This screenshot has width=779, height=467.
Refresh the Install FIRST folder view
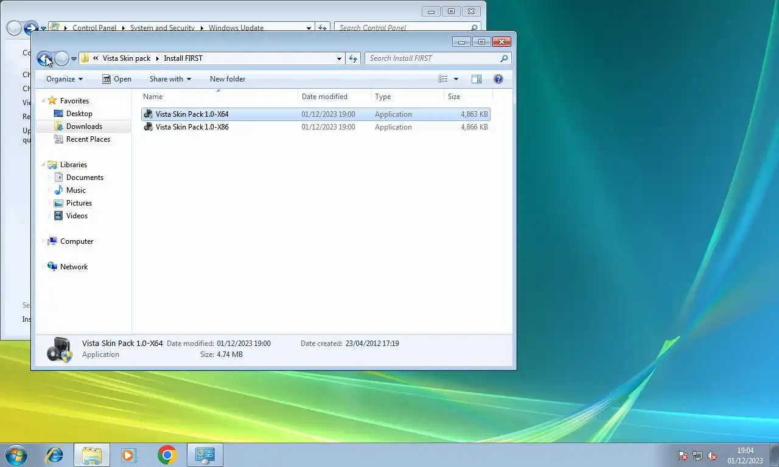coord(353,59)
